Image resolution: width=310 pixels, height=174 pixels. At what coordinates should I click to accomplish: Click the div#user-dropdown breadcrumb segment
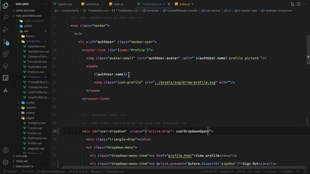tap(277, 11)
